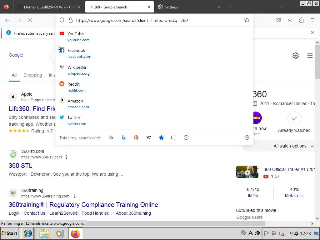The width and height of the screenshot is (320, 240).
Task: Open the Start menu
Action: pos(10,233)
